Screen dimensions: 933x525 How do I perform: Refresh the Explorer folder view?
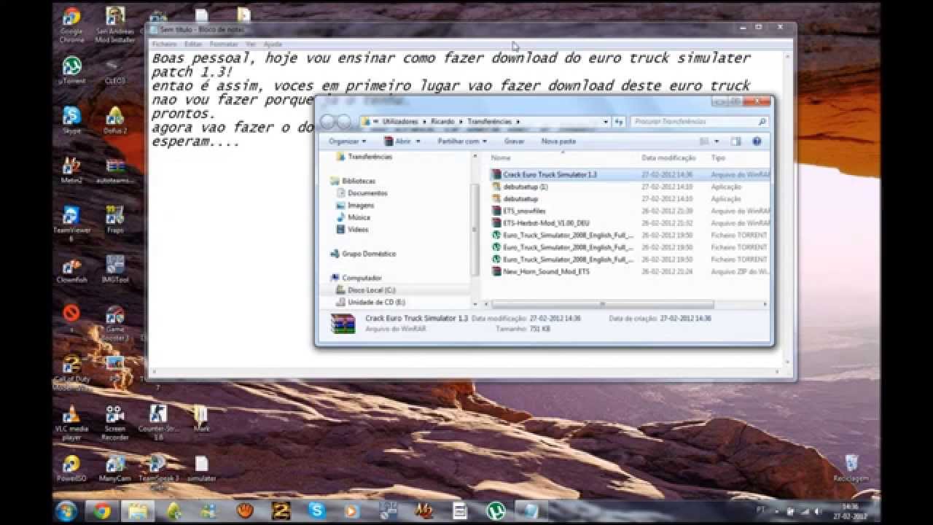(619, 122)
